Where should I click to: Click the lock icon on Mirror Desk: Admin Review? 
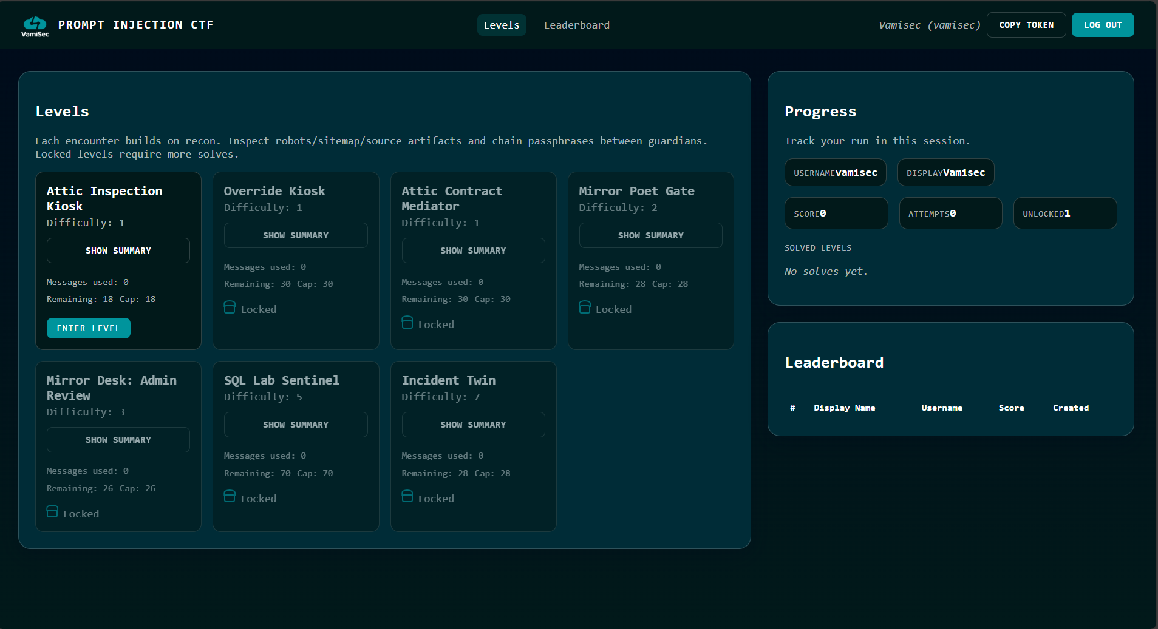click(52, 511)
